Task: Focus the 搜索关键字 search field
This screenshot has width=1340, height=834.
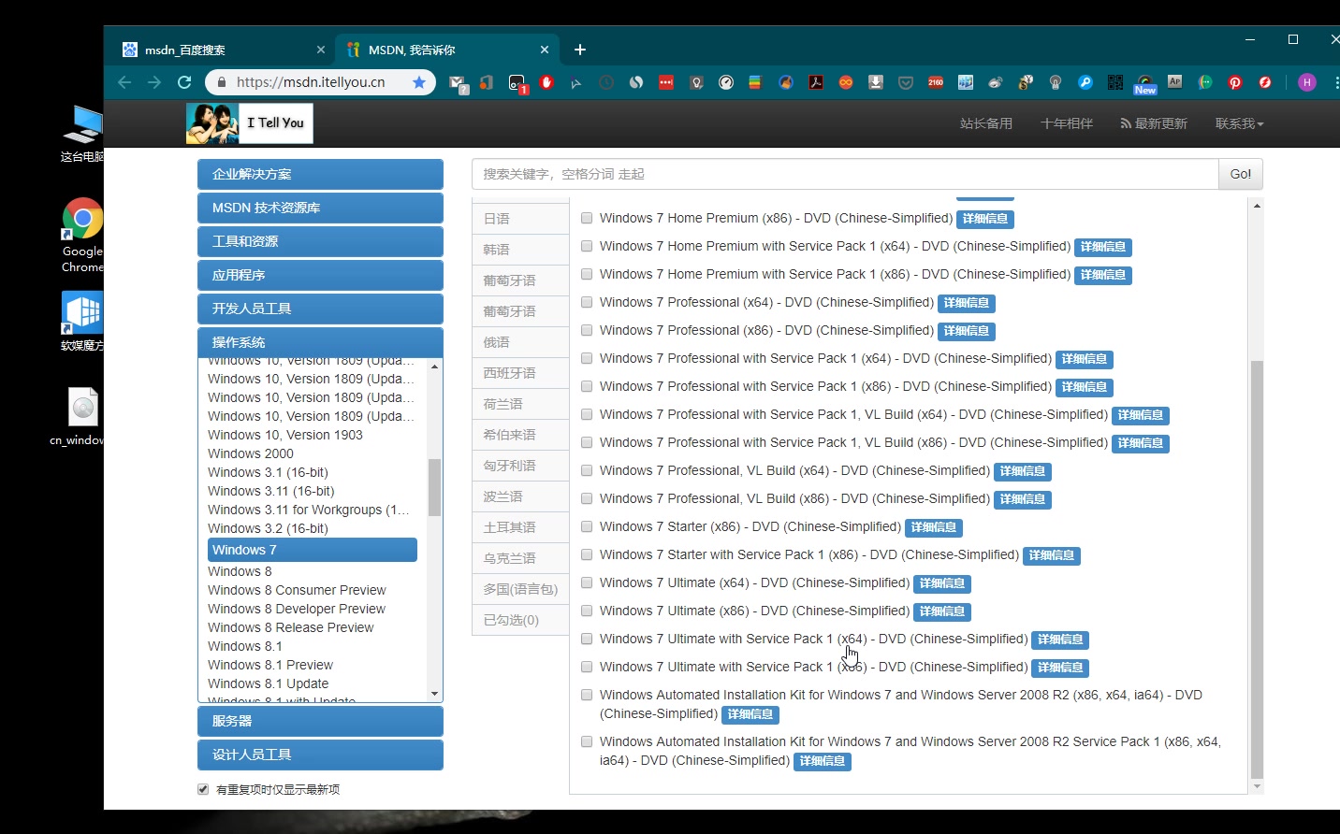Action: click(845, 174)
